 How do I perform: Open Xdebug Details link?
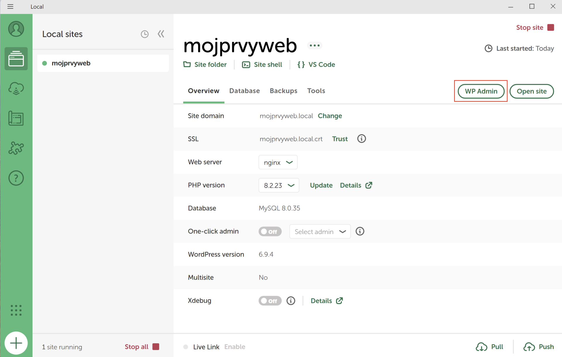pos(327,301)
